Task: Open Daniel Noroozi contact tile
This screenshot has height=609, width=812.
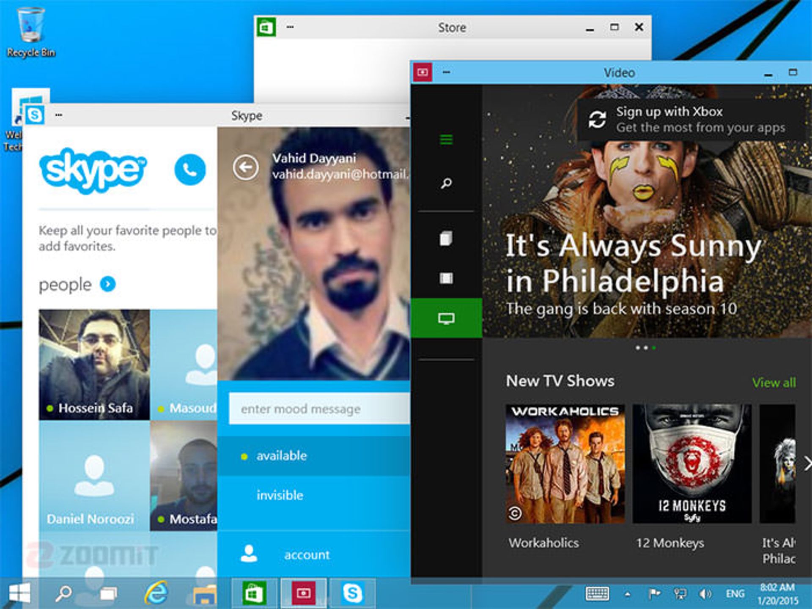Action: point(94,476)
